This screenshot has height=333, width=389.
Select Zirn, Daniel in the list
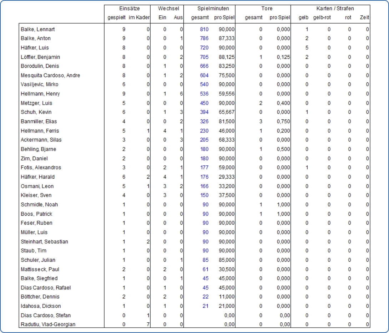[x=34, y=159]
